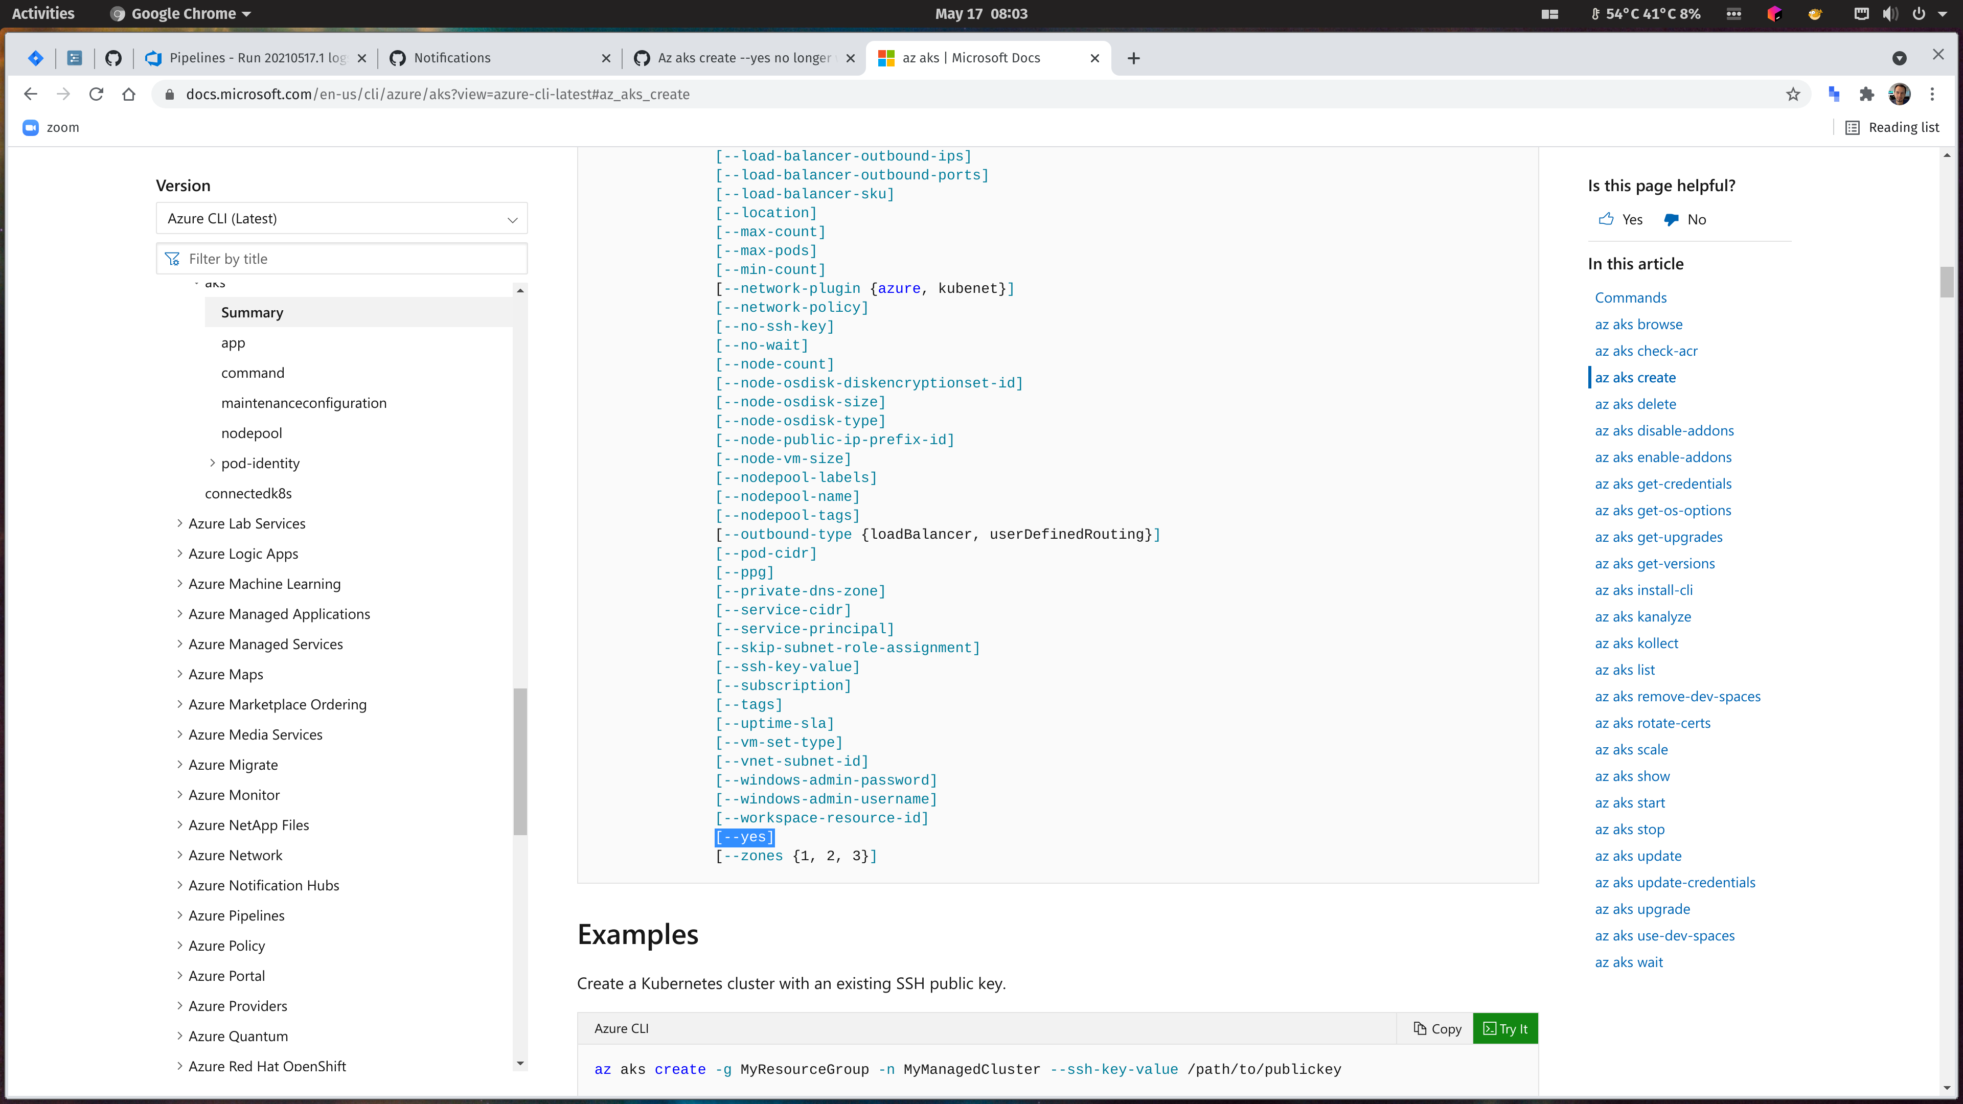
Task: Click the thumbs down No icon
Action: pyautogui.click(x=1671, y=219)
